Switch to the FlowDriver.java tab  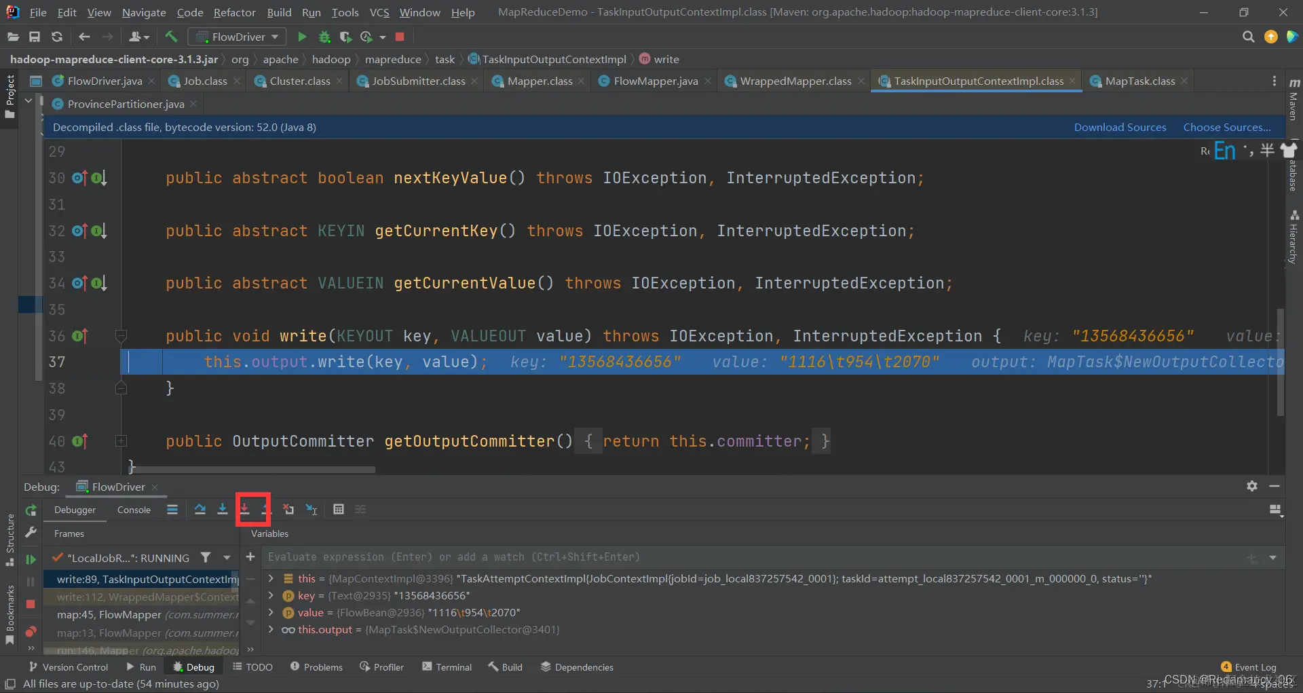pyautogui.click(x=105, y=81)
